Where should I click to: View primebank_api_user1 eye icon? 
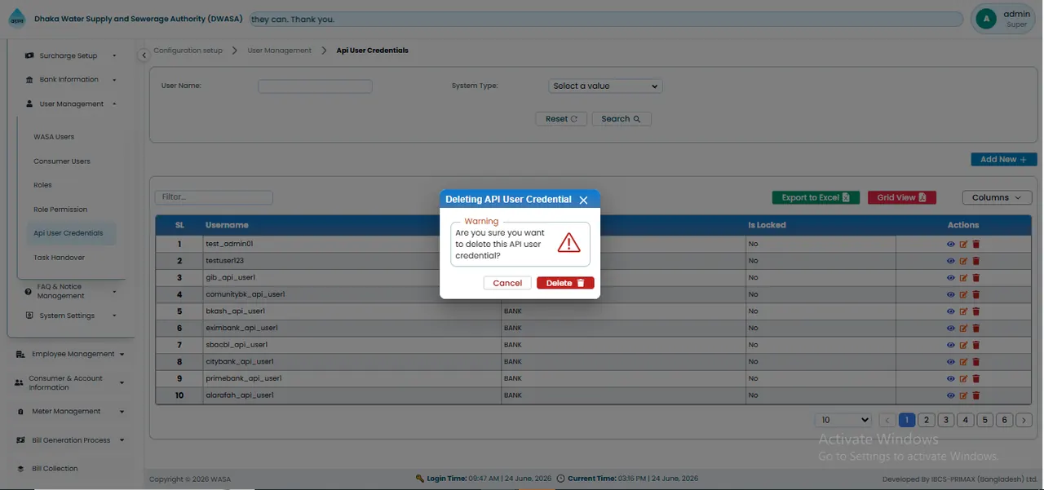tap(950, 378)
